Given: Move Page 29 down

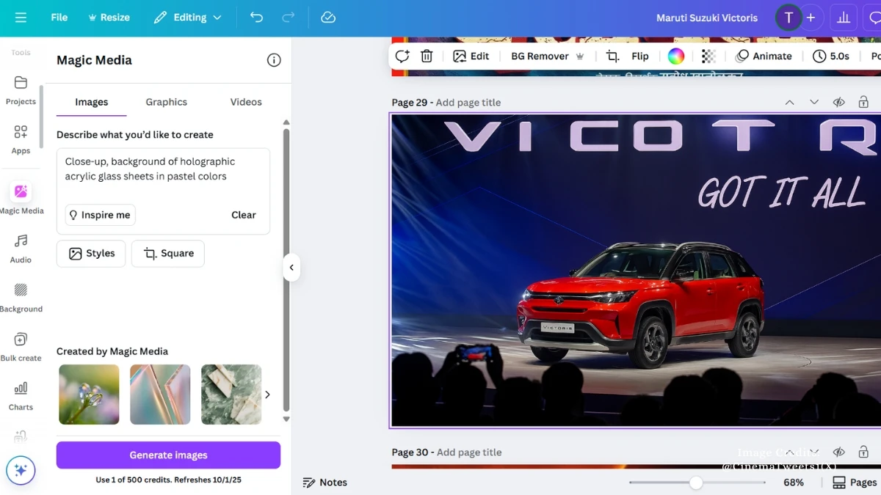Looking at the screenshot, I should click(814, 103).
